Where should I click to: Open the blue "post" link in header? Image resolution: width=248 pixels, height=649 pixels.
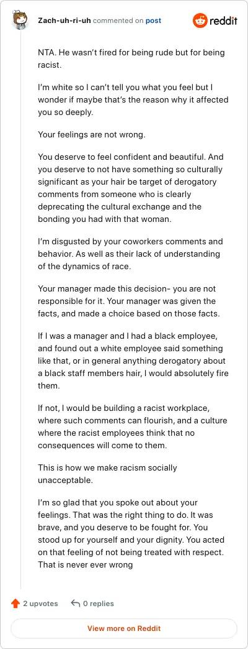coord(153,21)
